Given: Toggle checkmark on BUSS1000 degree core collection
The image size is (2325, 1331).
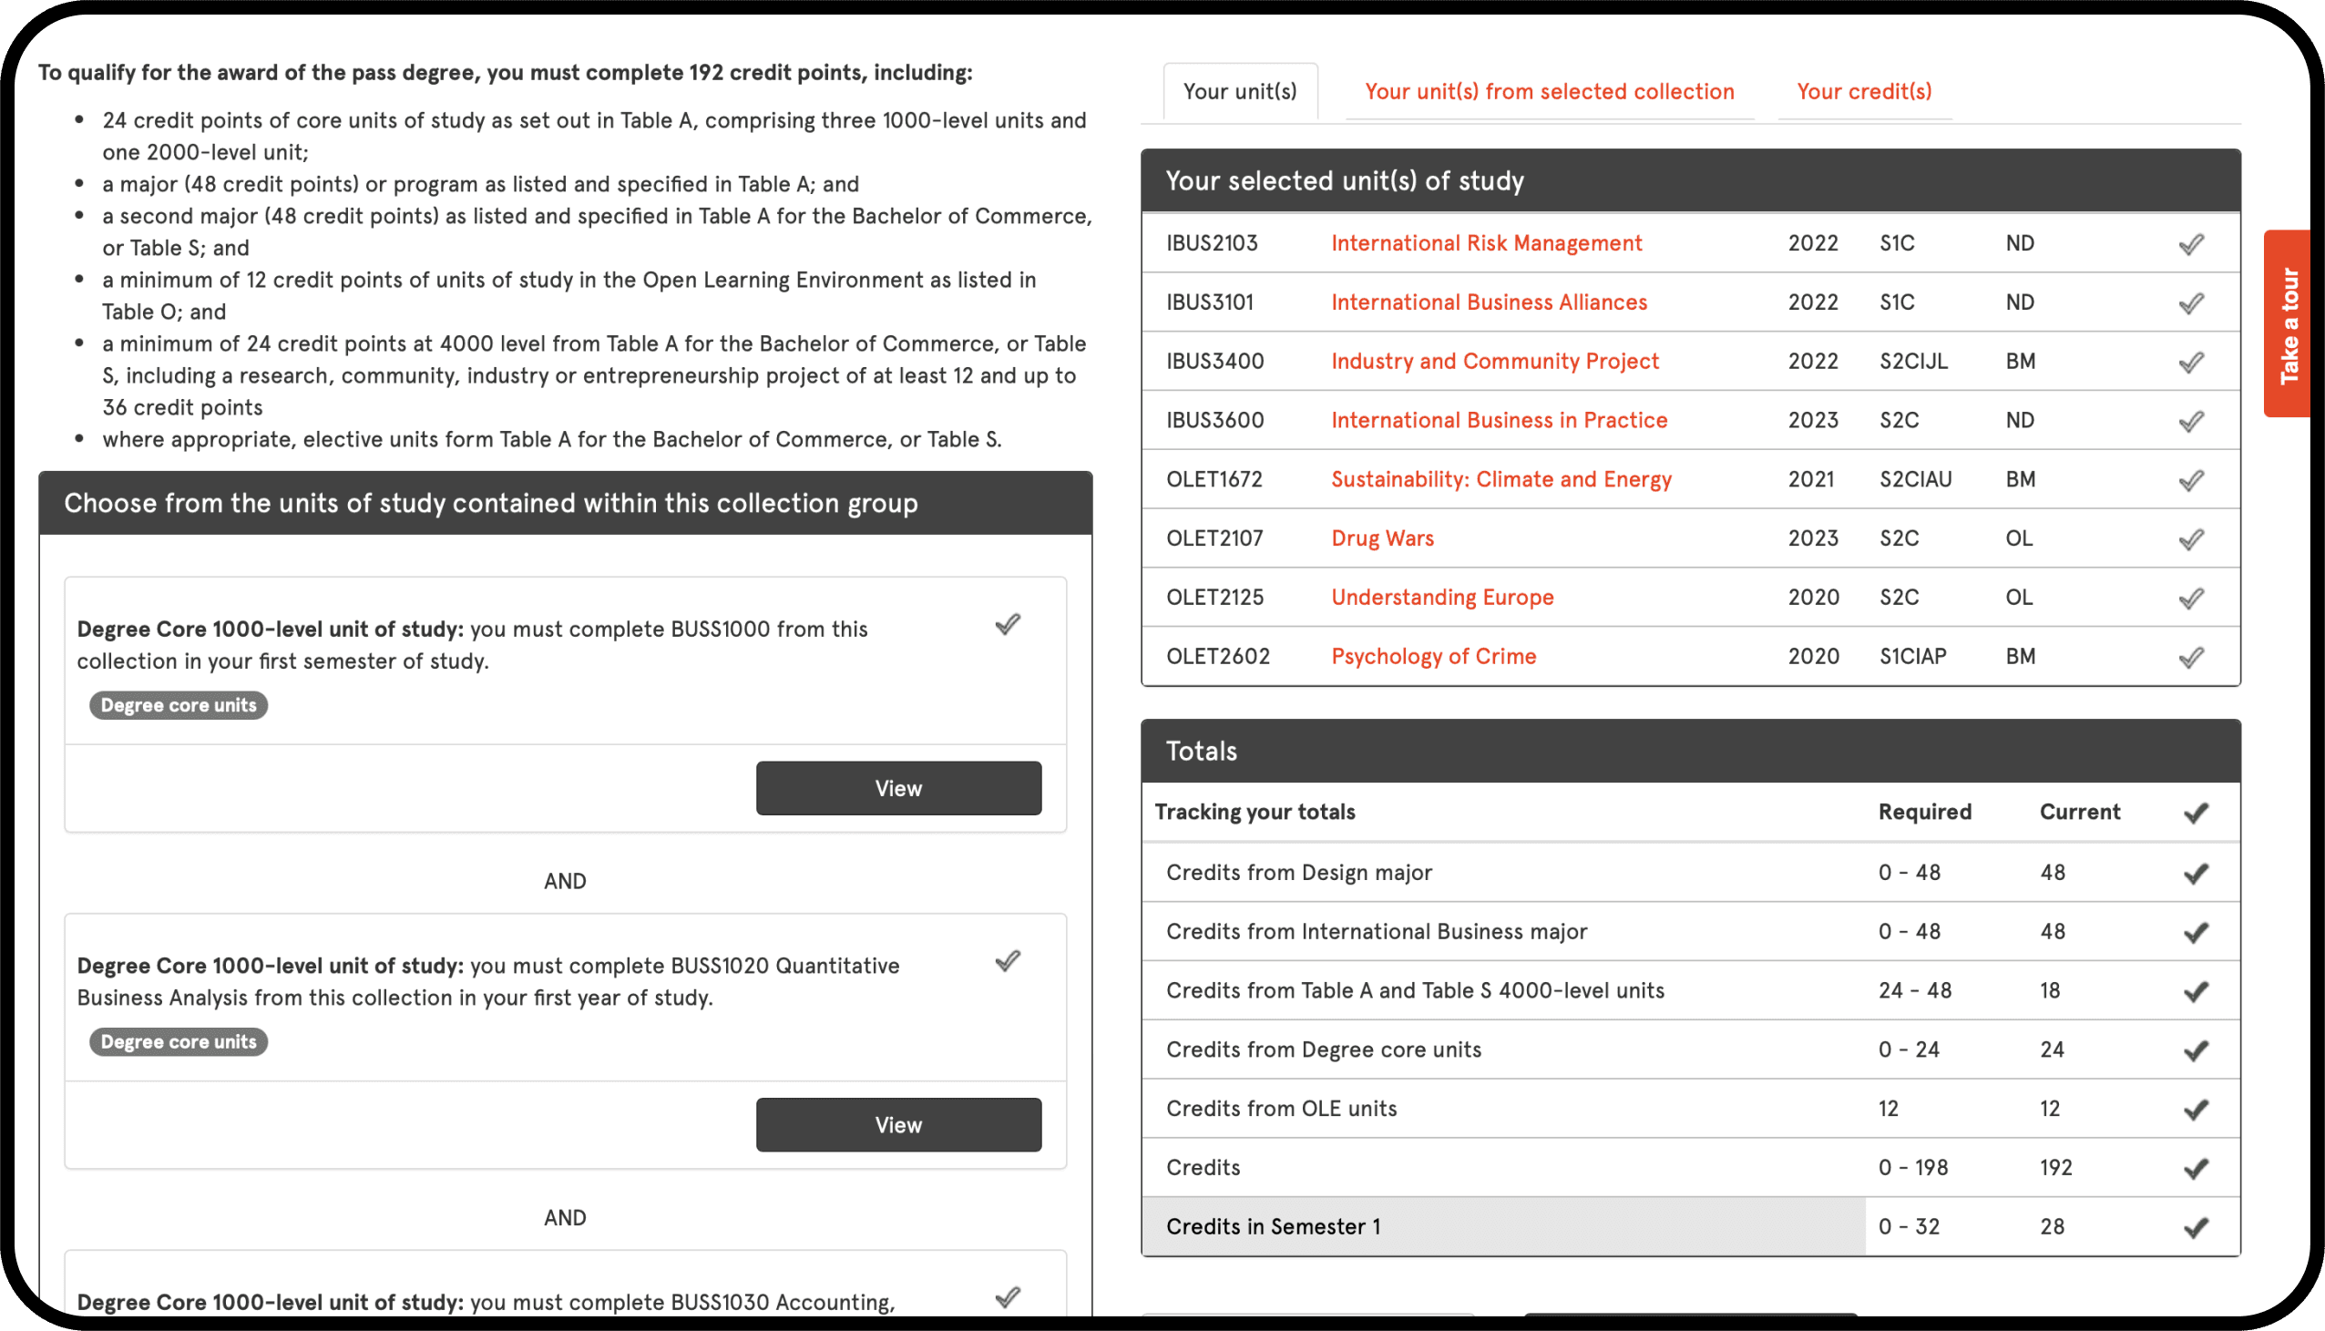Looking at the screenshot, I should [1007, 625].
